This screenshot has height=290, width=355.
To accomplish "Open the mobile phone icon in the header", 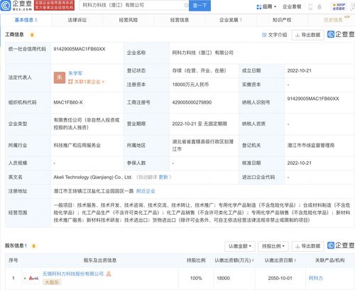I will [310, 7].
